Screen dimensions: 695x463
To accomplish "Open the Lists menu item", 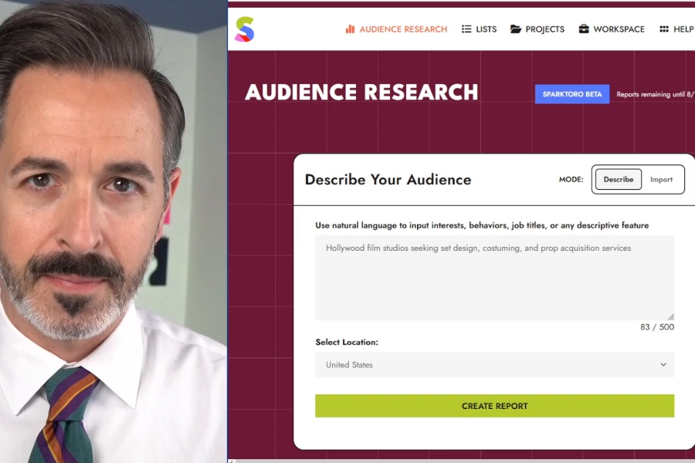I will click(x=479, y=29).
